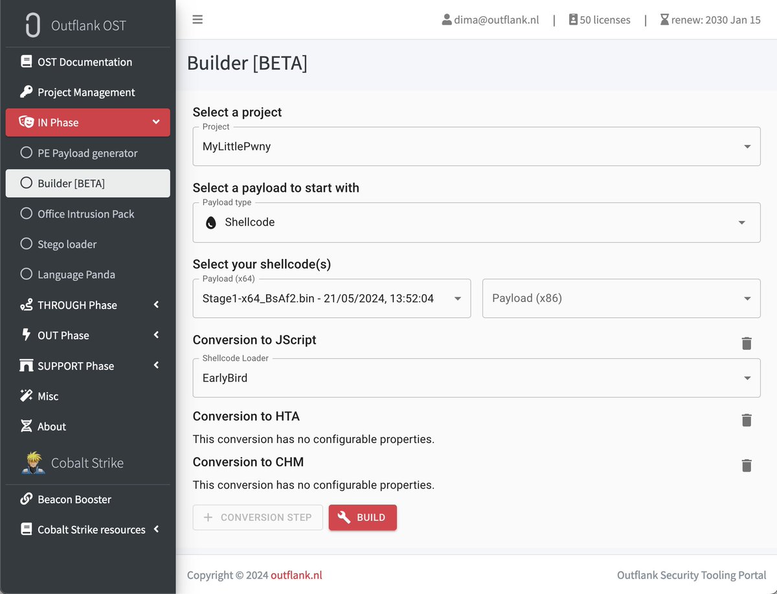This screenshot has height=594, width=777.
Task: Open the About menu item
Action: click(x=88, y=426)
